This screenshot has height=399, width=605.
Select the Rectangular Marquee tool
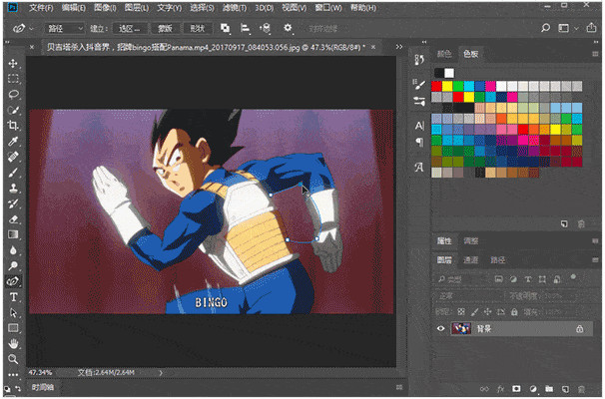[x=13, y=78]
